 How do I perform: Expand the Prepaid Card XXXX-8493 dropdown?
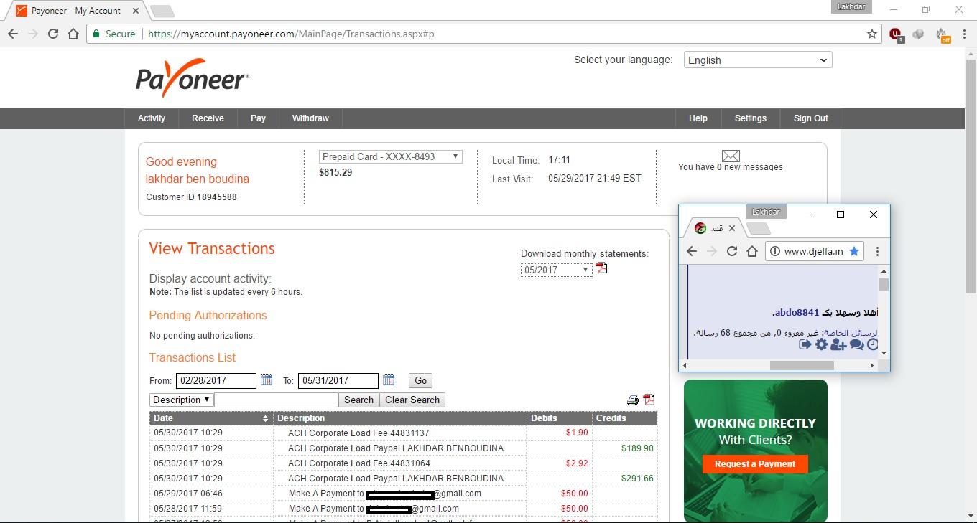(x=390, y=156)
